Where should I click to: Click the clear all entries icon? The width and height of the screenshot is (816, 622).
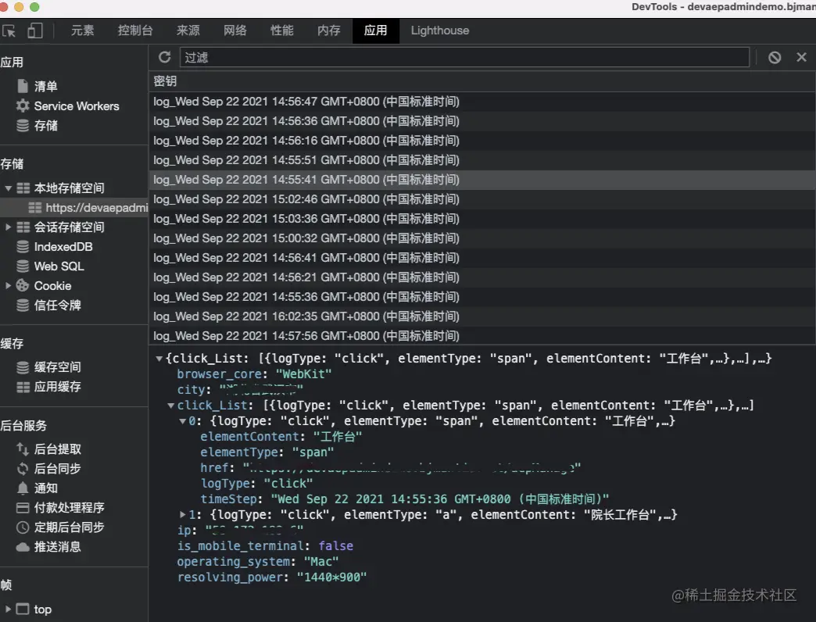[775, 57]
